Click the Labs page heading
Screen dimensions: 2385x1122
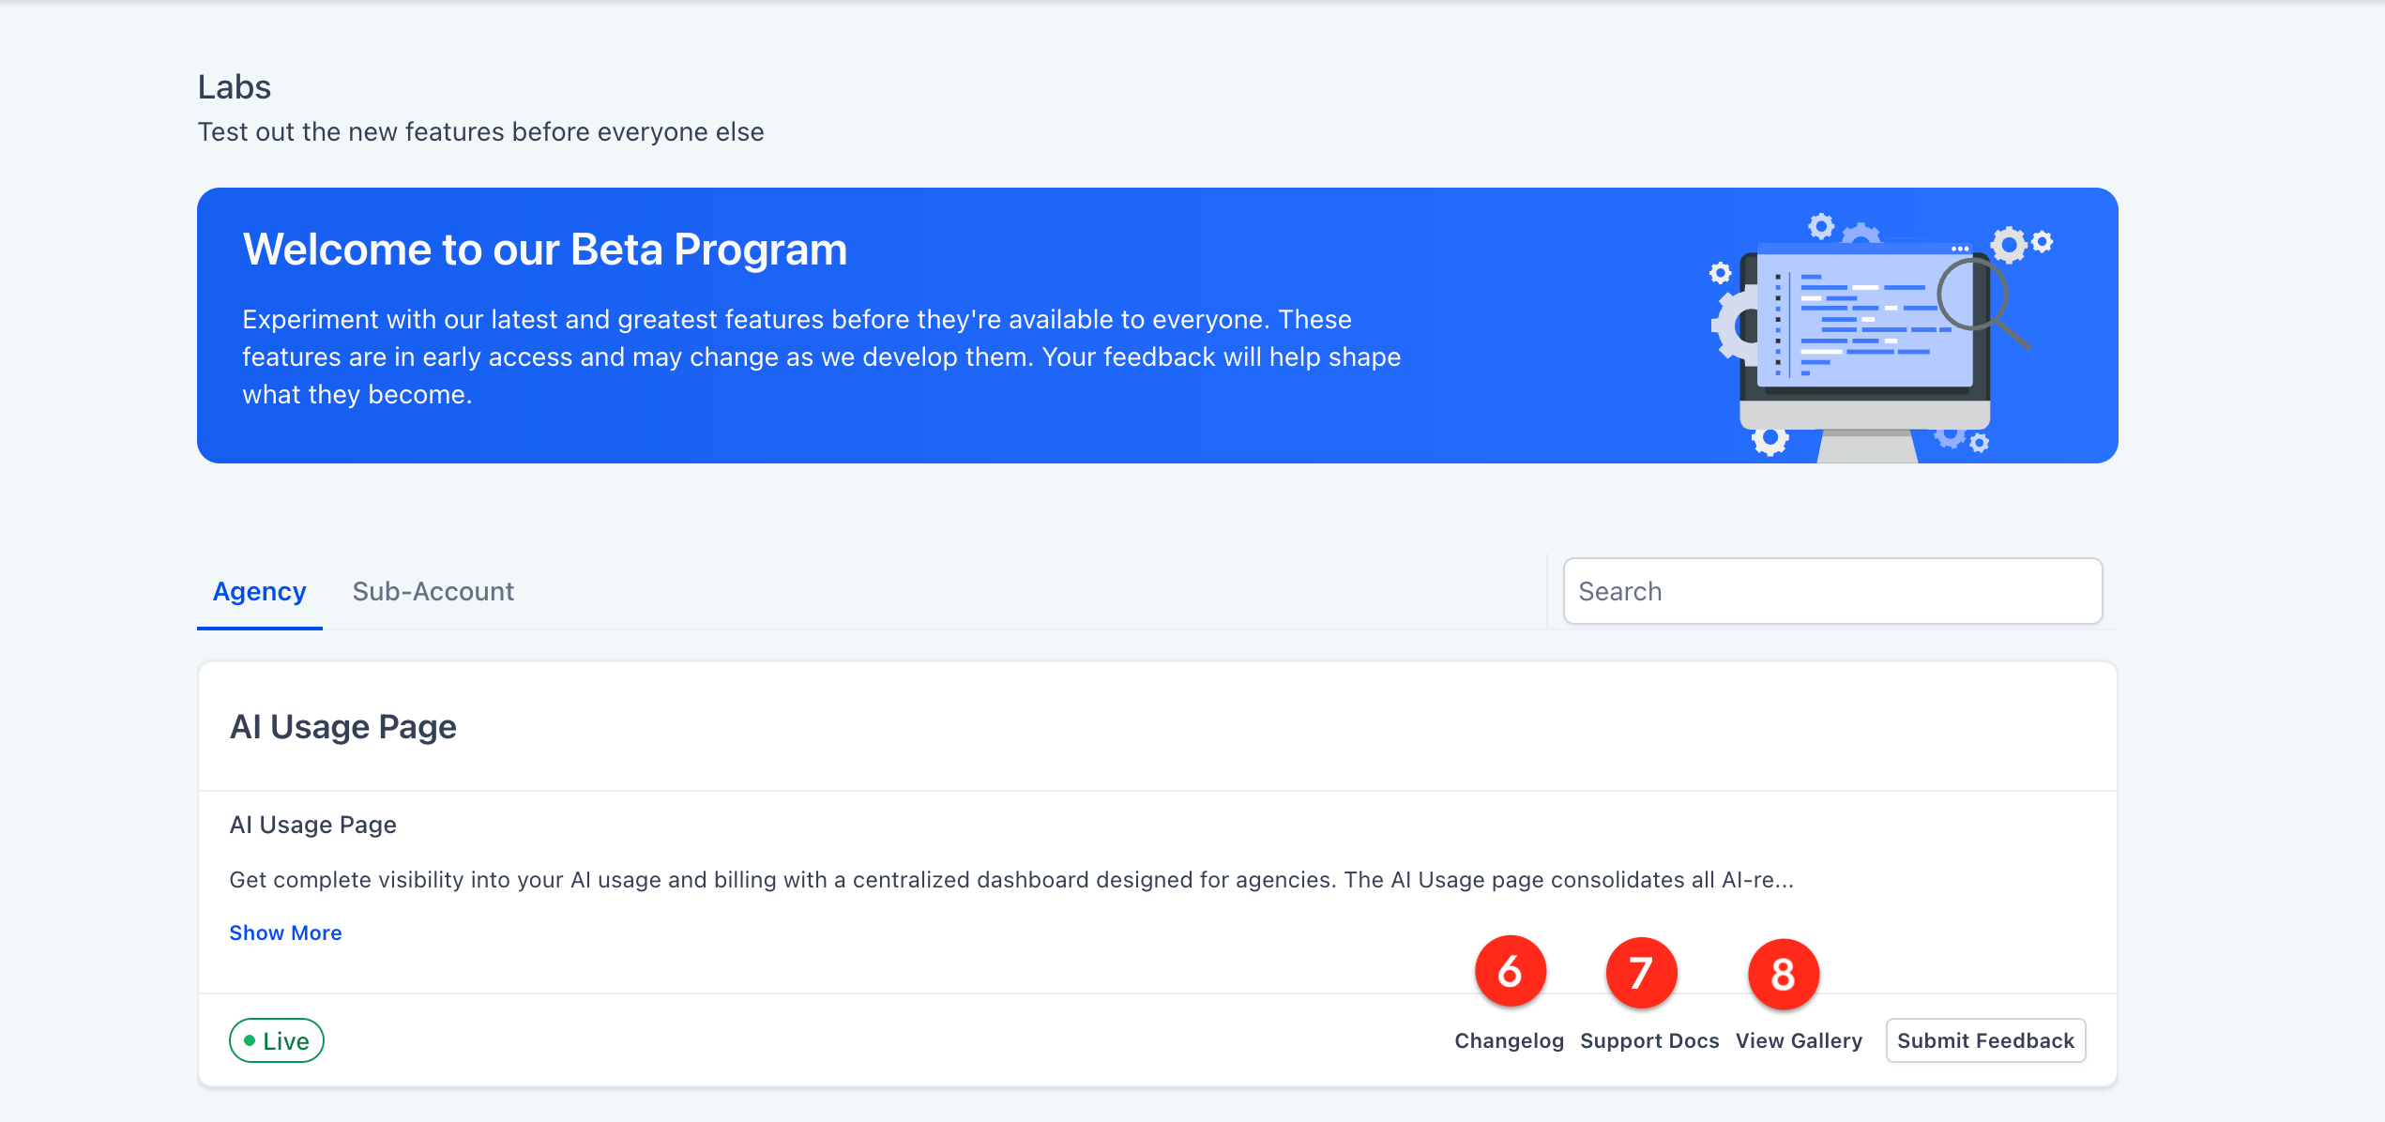click(x=234, y=87)
